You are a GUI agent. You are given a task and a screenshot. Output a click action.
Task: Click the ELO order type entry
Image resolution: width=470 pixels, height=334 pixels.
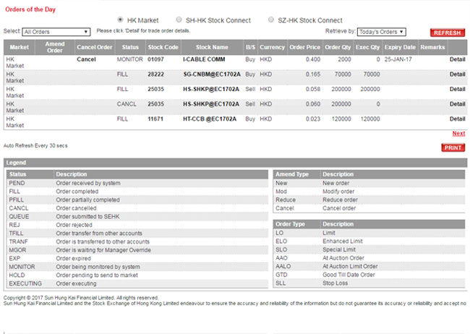281,241
